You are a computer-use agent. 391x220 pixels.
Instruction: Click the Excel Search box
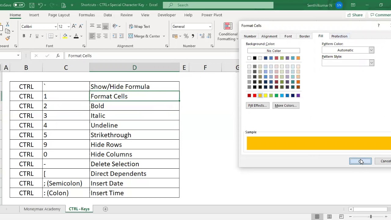click(218, 5)
